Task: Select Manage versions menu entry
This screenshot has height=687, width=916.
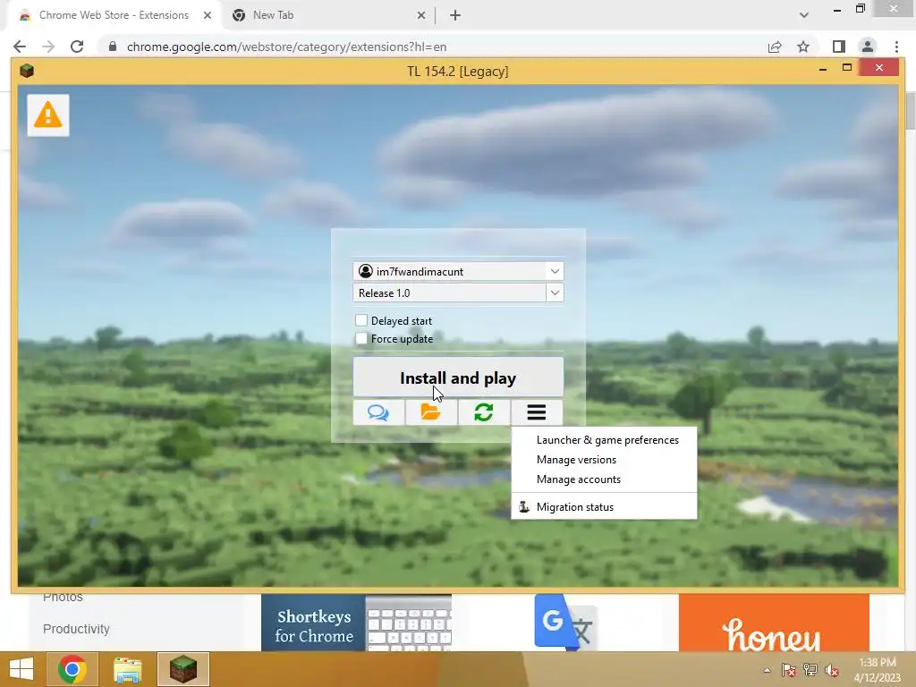Action: click(604, 460)
